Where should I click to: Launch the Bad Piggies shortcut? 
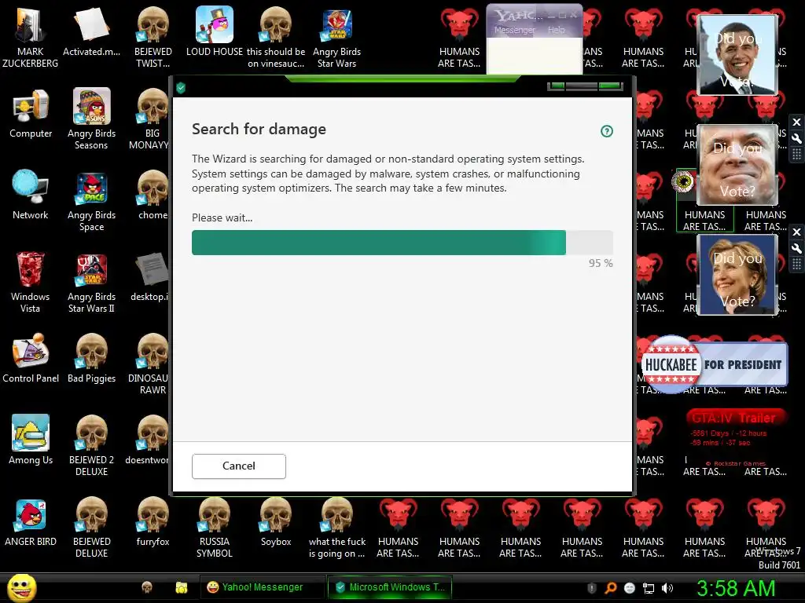point(91,358)
